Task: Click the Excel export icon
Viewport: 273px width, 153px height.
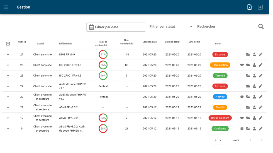Action: 249,7
